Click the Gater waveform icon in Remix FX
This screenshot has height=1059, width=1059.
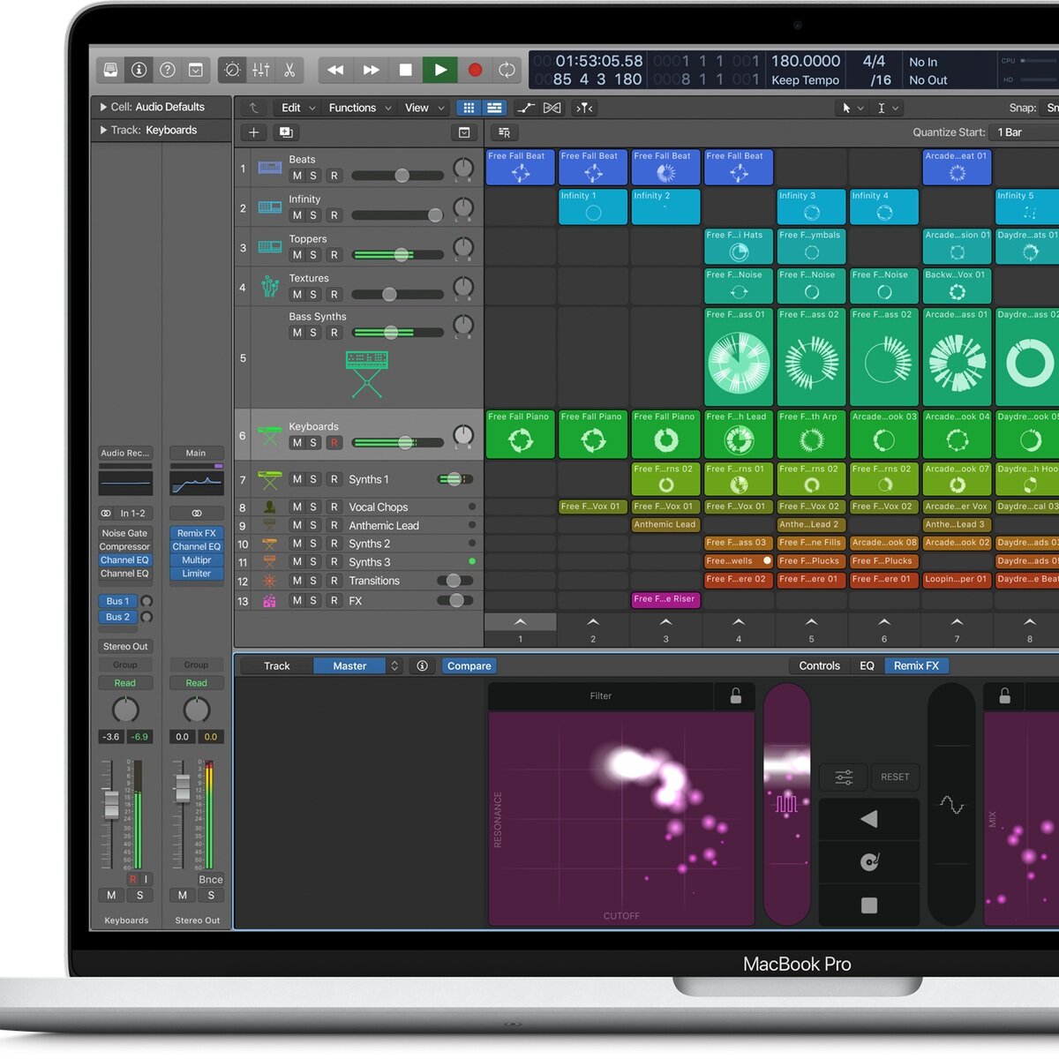coord(786,804)
